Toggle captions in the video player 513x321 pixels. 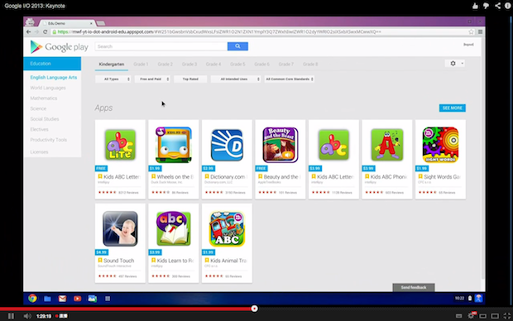click(x=459, y=316)
